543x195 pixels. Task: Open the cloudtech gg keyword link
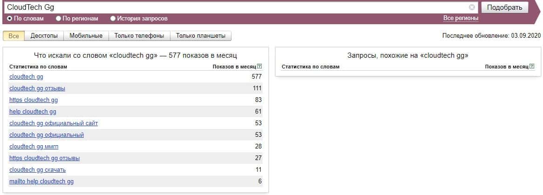tap(27, 76)
